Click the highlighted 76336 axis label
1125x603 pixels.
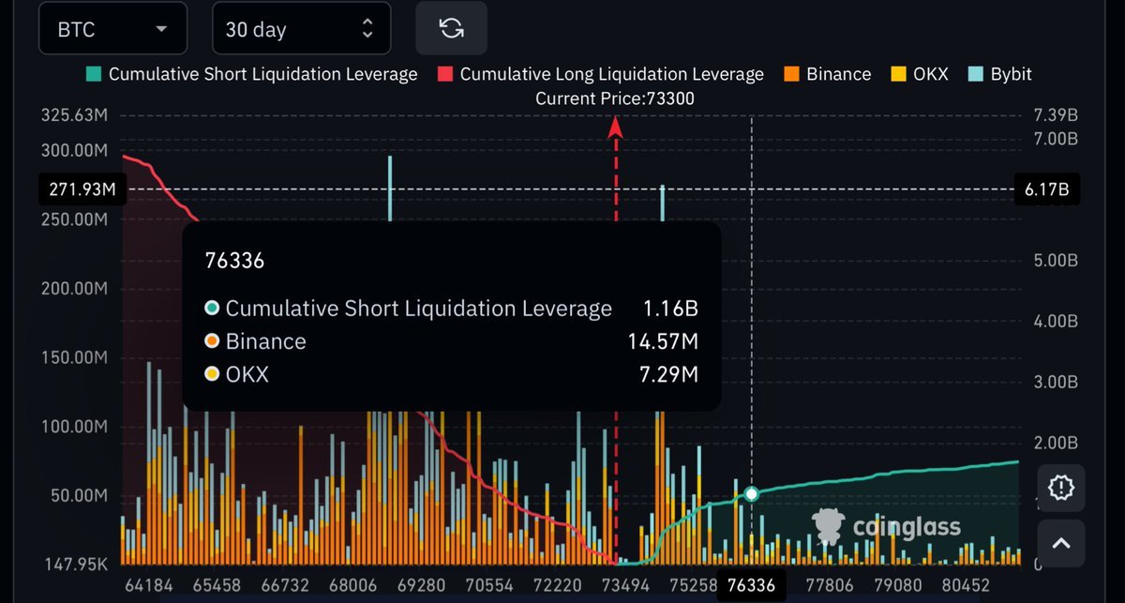point(750,583)
